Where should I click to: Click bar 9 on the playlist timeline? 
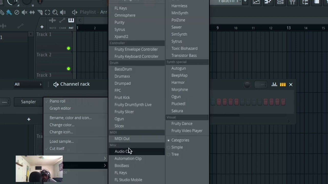[218, 28]
